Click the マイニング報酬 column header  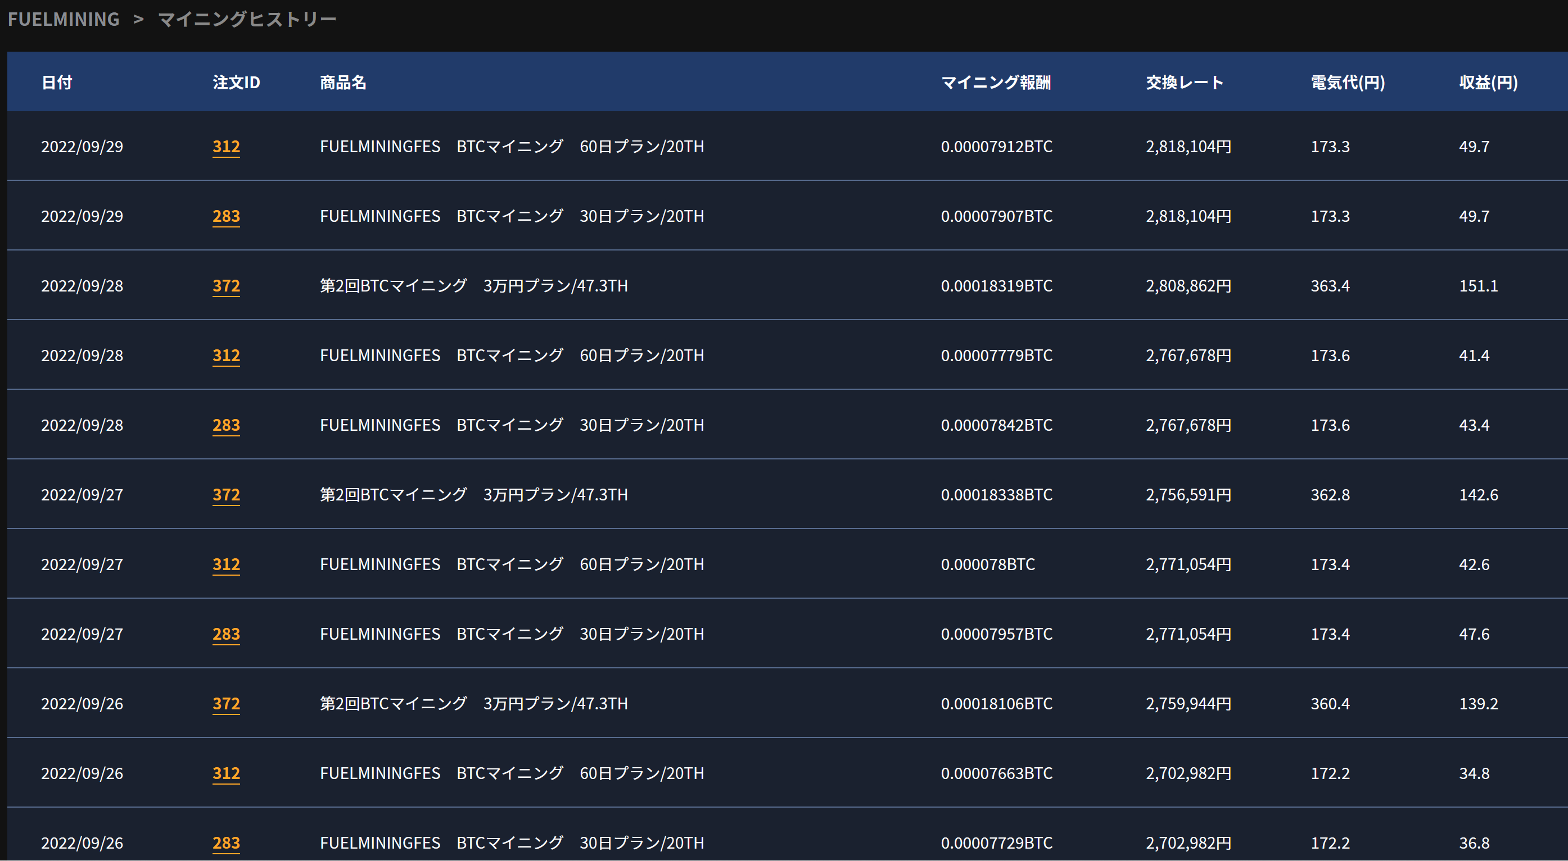point(996,82)
